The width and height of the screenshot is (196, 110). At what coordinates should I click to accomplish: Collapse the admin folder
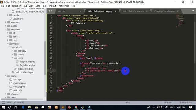pyautogui.click(x=10, y=47)
